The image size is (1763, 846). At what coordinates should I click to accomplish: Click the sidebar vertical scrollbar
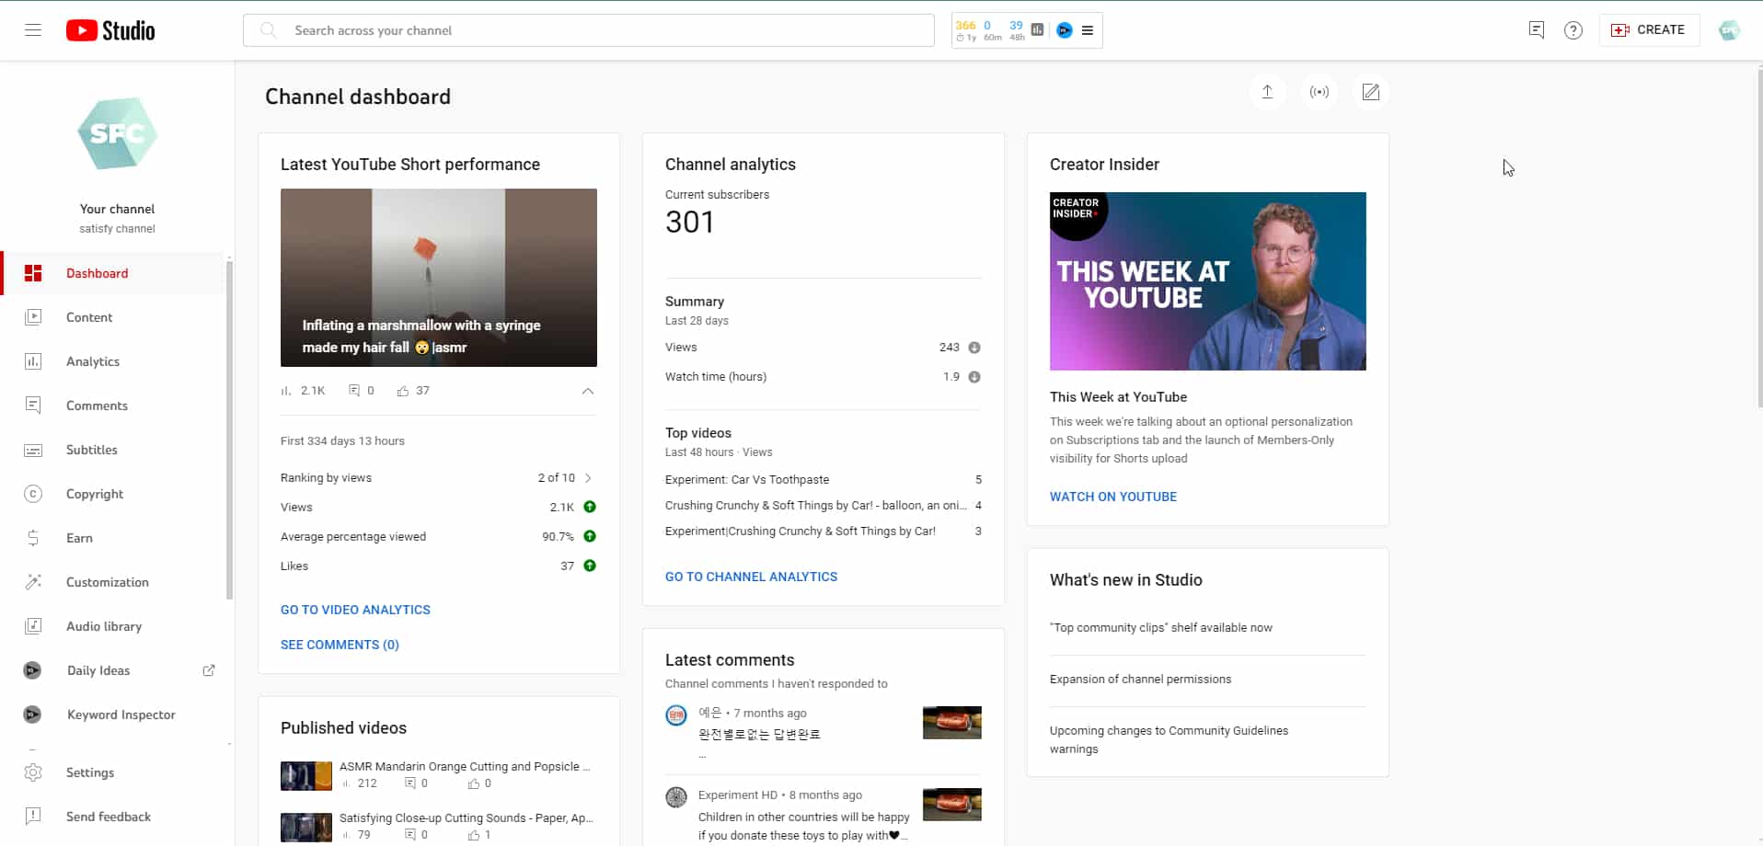tap(229, 429)
